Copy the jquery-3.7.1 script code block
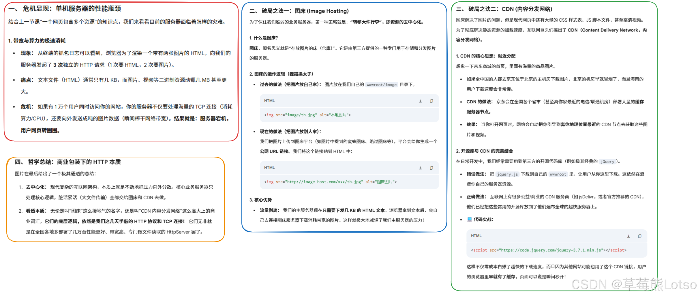 click(639, 236)
